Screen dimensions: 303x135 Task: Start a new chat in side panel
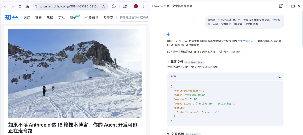coord(281,6)
